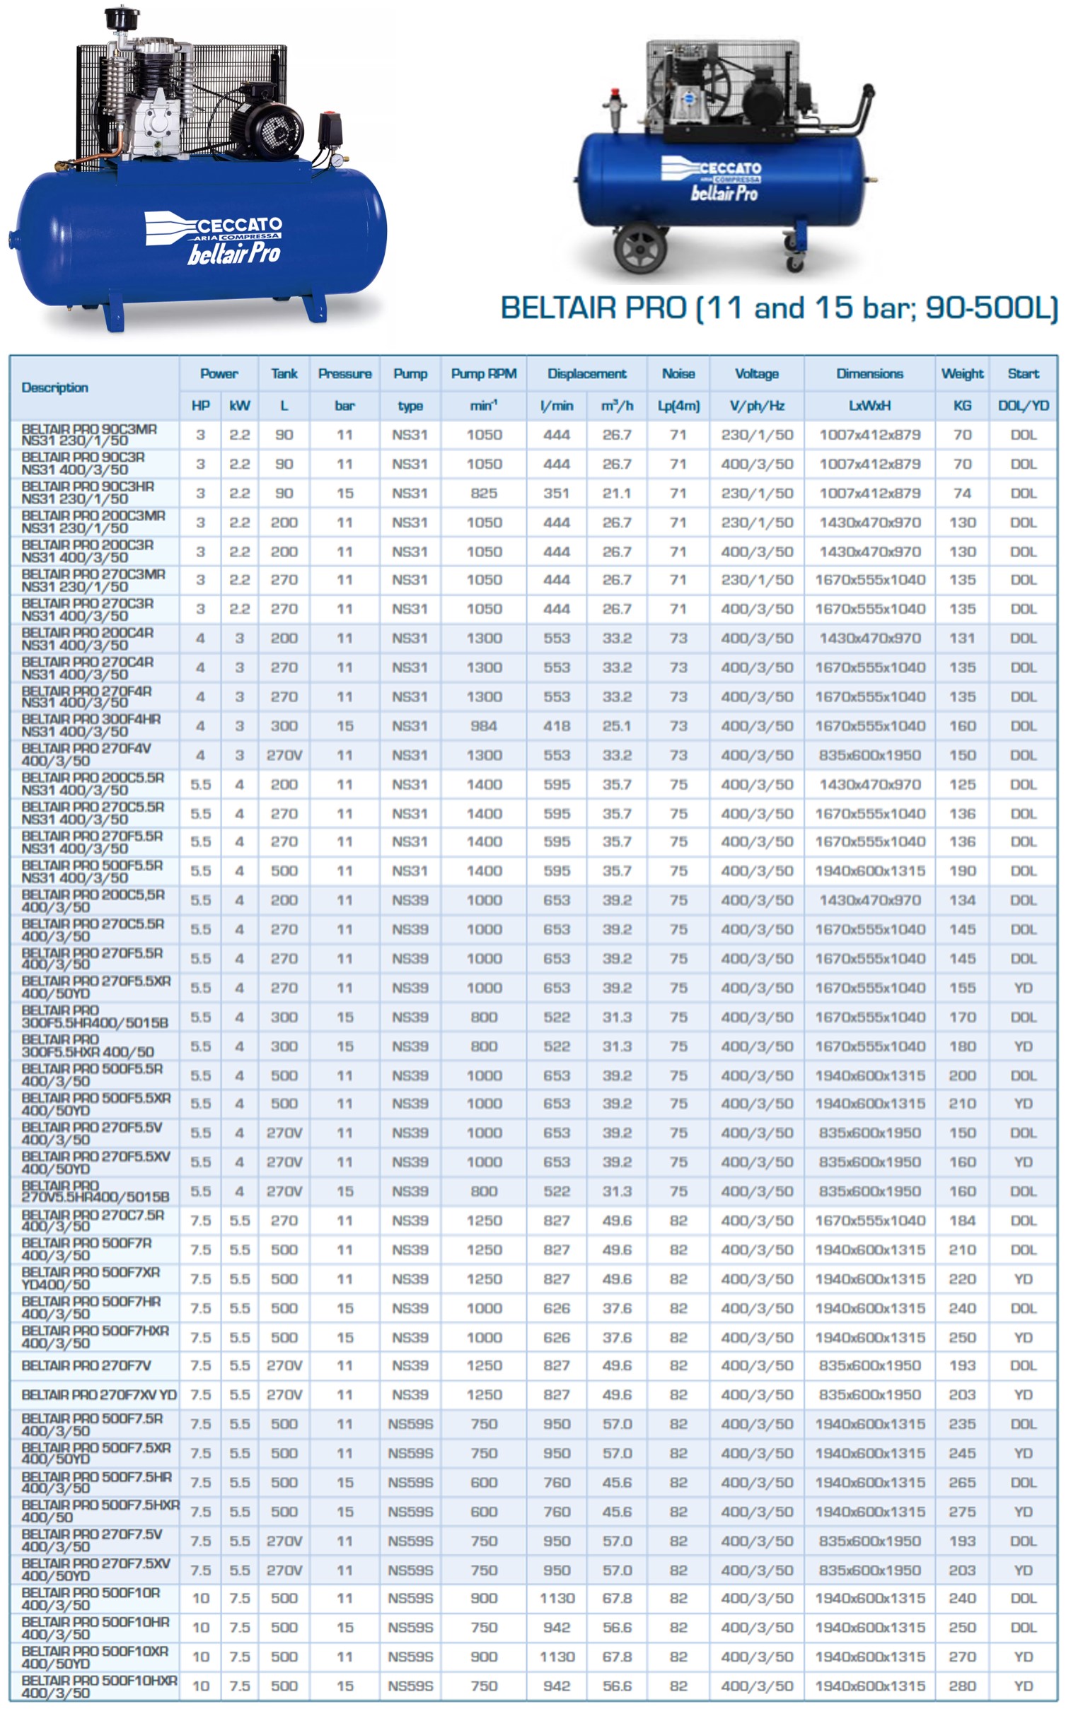Click the BELTAIR PRO (11 and 15 bar) title
Screen dimensions: 1066x1709
(779, 308)
